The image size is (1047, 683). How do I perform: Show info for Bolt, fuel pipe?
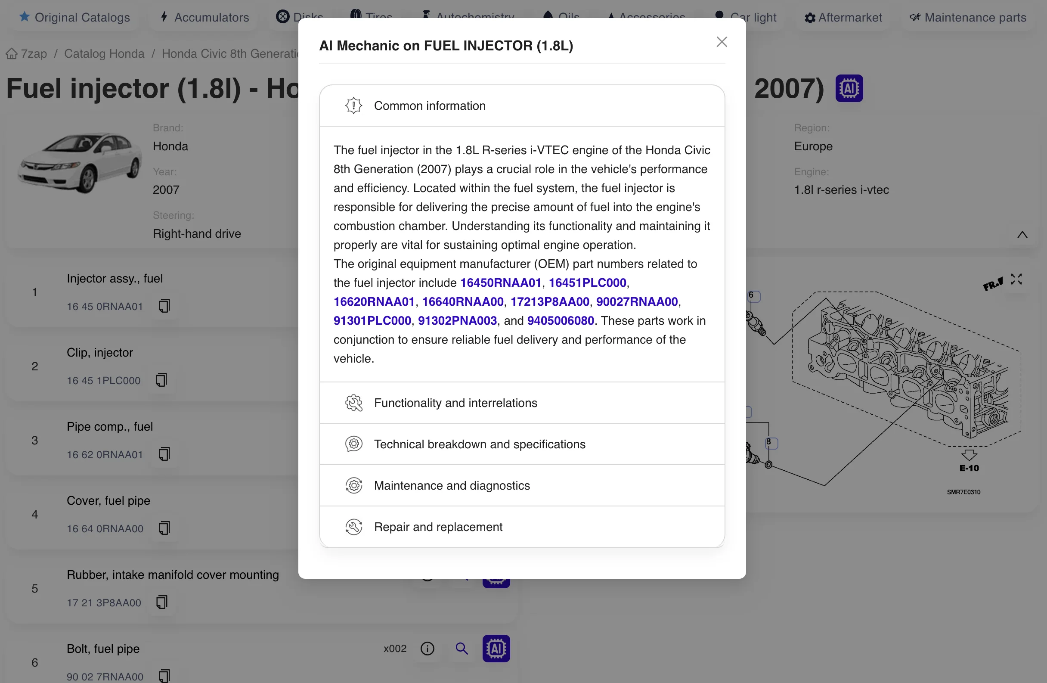point(427,648)
